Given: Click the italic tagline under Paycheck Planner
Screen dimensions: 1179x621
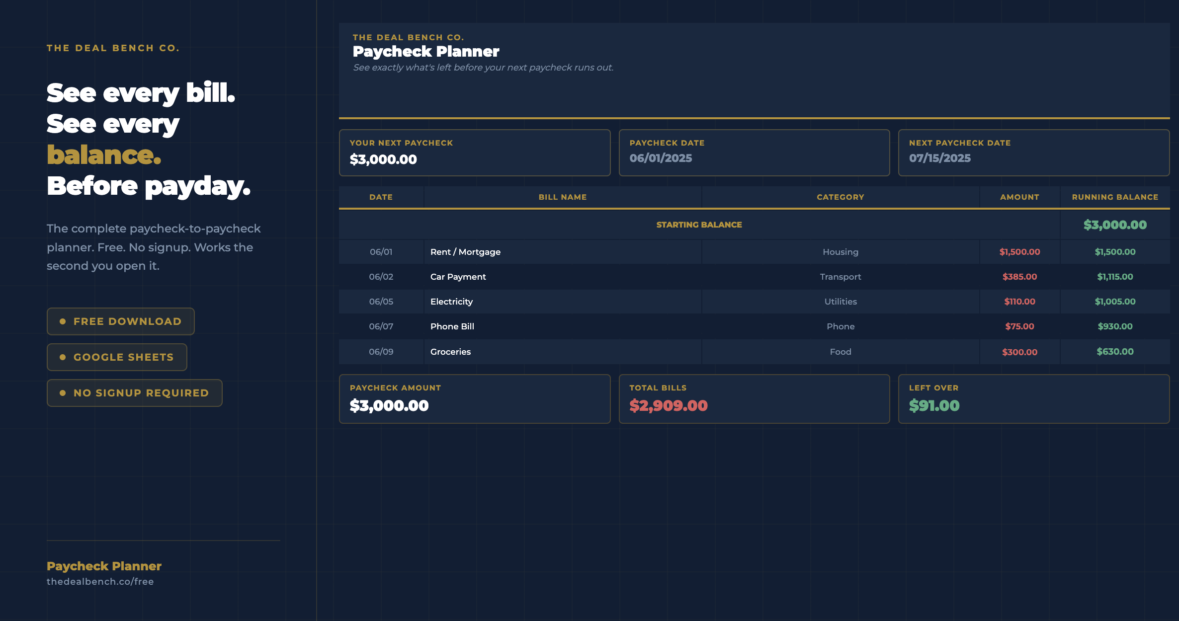Looking at the screenshot, I should coord(483,68).
